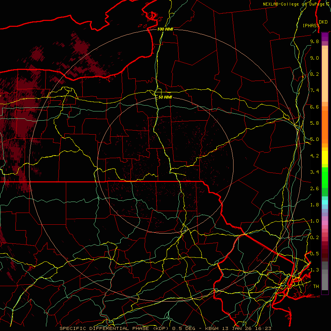Click the -1.3 scale value

(x=313, y=270)
